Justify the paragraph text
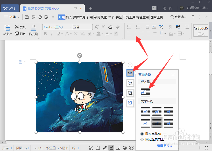Viewport: 212px width, 151px height. coord(149,33)
